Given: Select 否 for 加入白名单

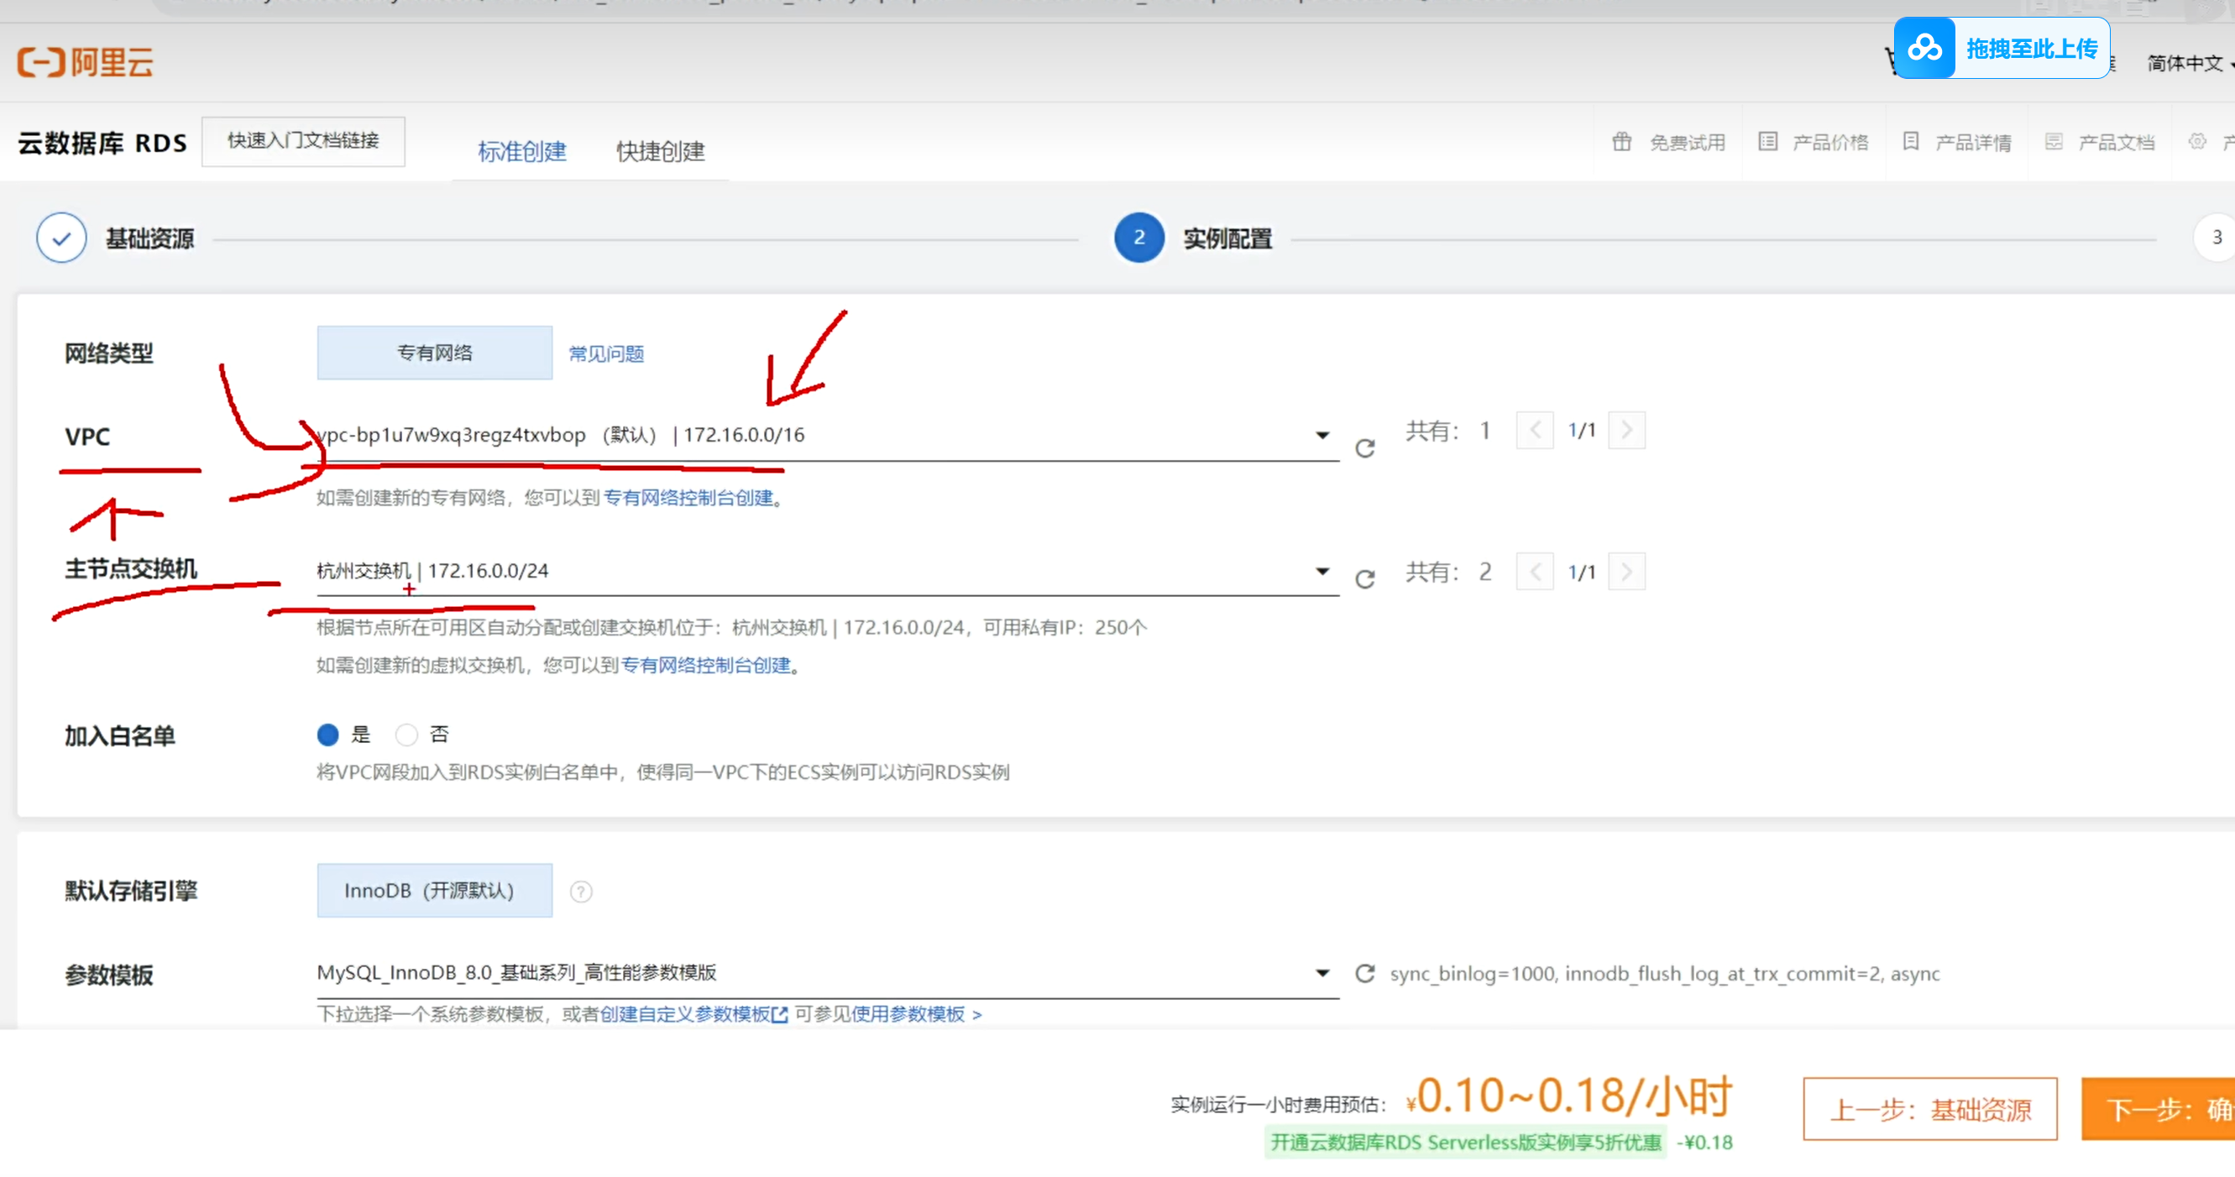Looking at the screenshot, I should 406,735.
